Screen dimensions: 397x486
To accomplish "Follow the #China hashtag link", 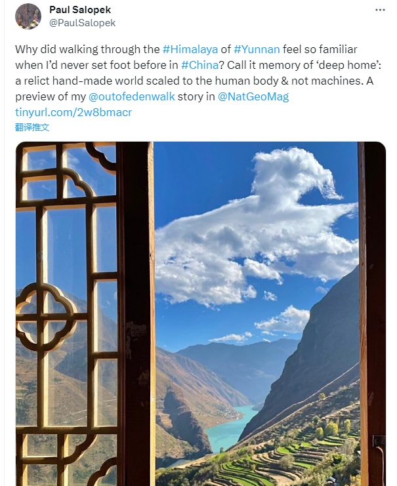I will tap(199, 65).
